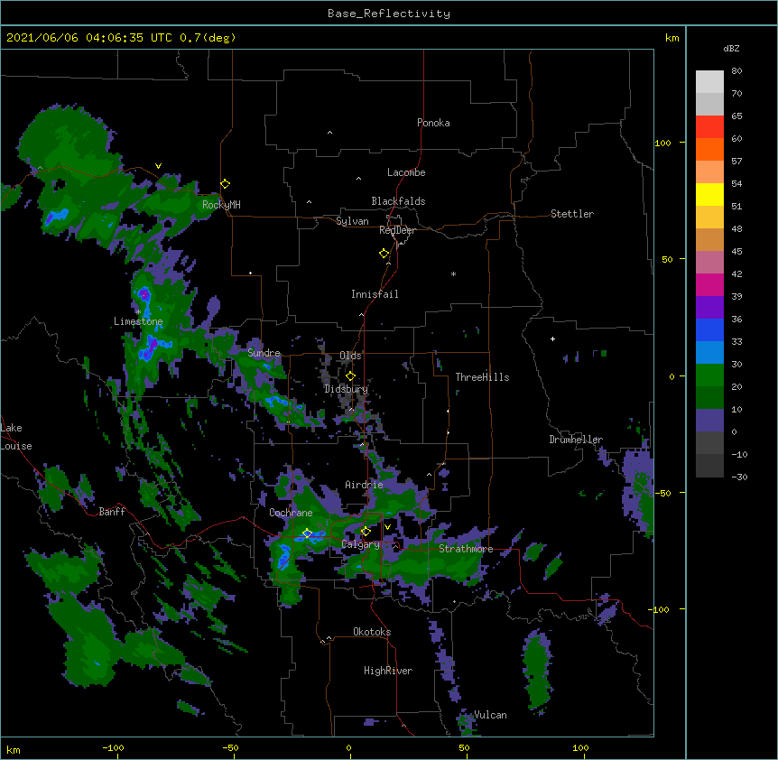Select the HighRiver label

[x=388, y=671]
